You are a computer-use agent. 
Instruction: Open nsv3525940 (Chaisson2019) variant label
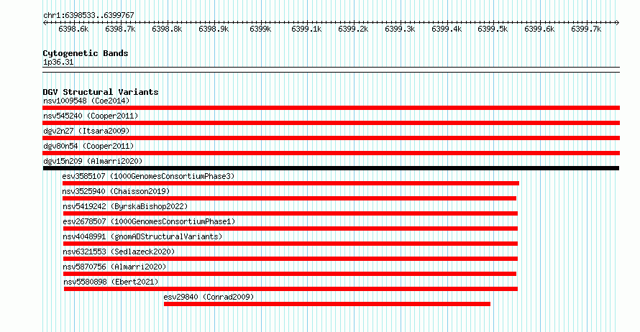(x=116, y=191)
